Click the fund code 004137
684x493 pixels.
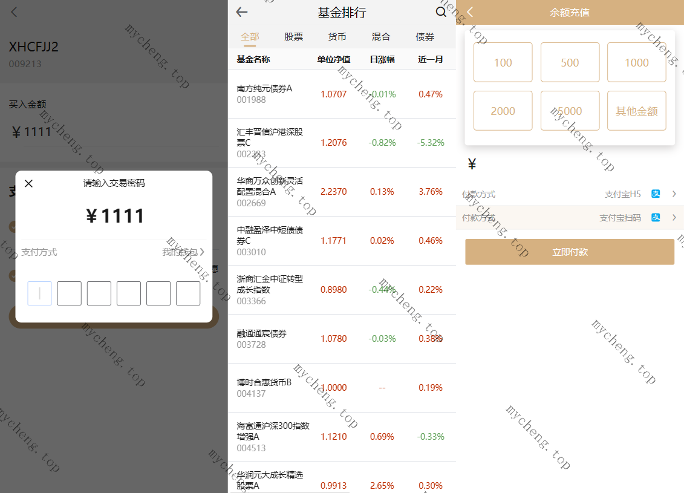coord(251,394)
